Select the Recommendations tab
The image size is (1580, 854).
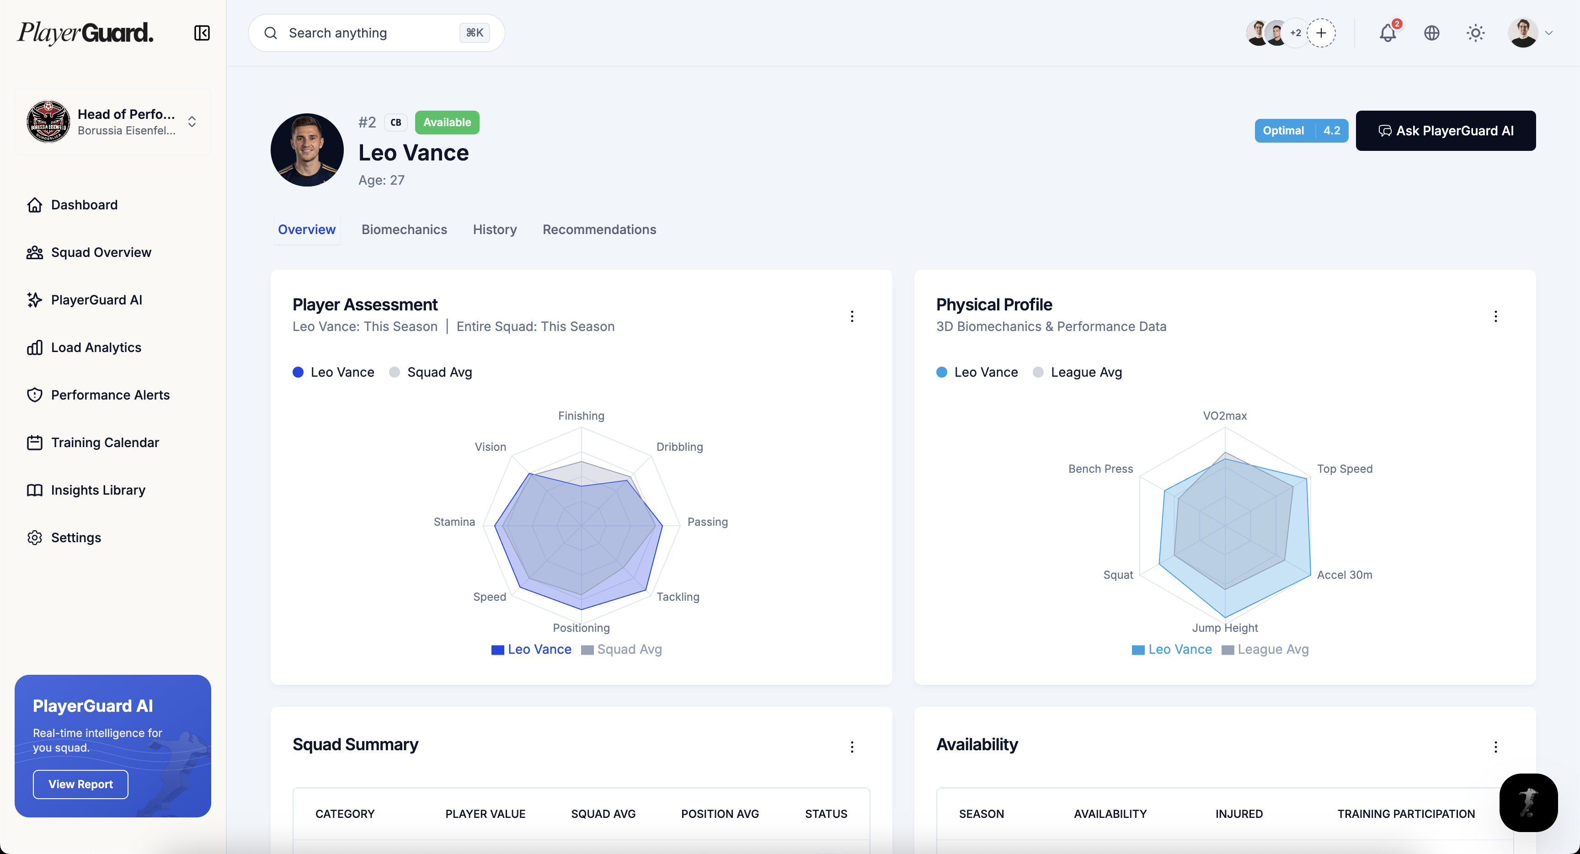tap(599, 230)
